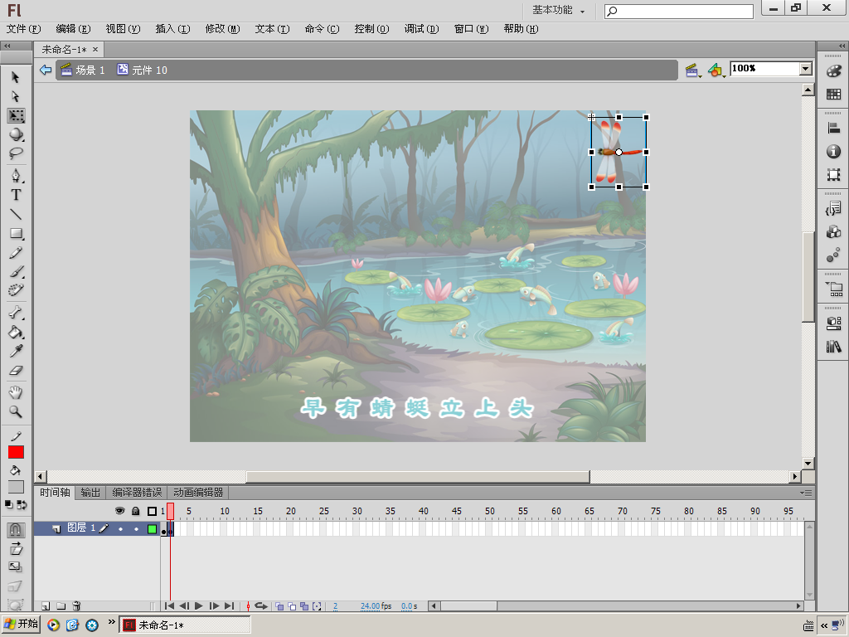Open the Library books panel icon
Screen dimensions: 849x637
(x=833, y=347)
